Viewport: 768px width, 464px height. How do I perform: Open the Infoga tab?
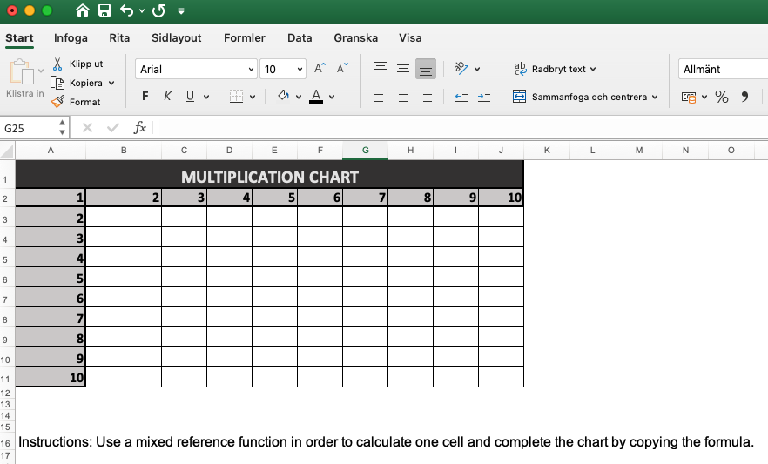[x=71, y=37]
